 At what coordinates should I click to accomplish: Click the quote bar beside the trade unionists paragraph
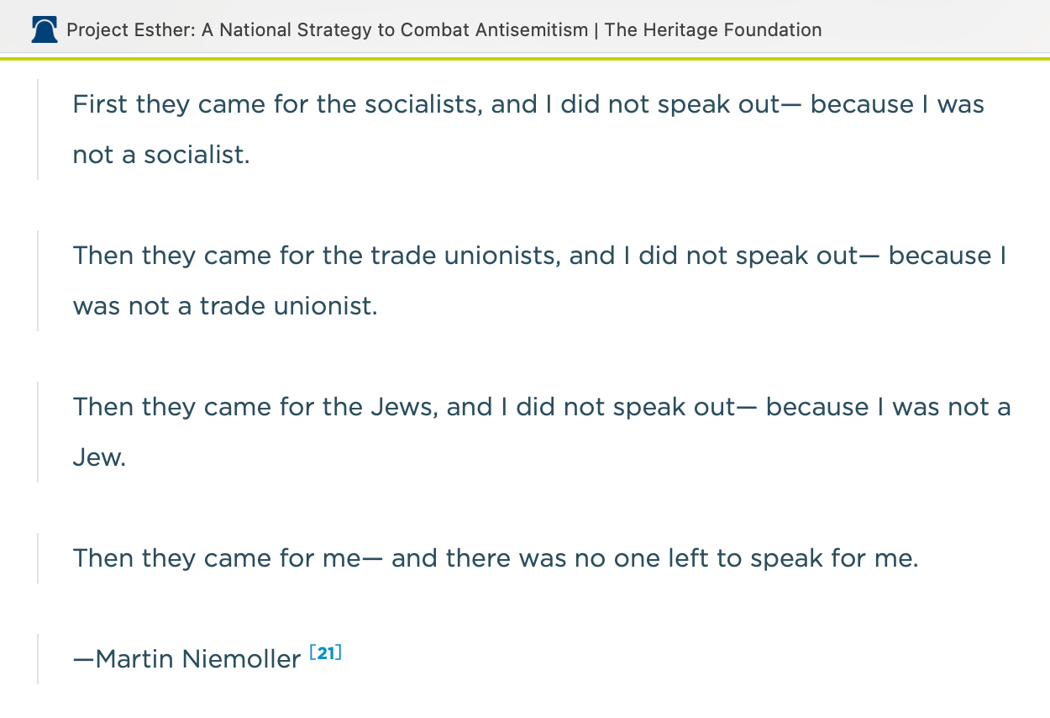[38, 281]
